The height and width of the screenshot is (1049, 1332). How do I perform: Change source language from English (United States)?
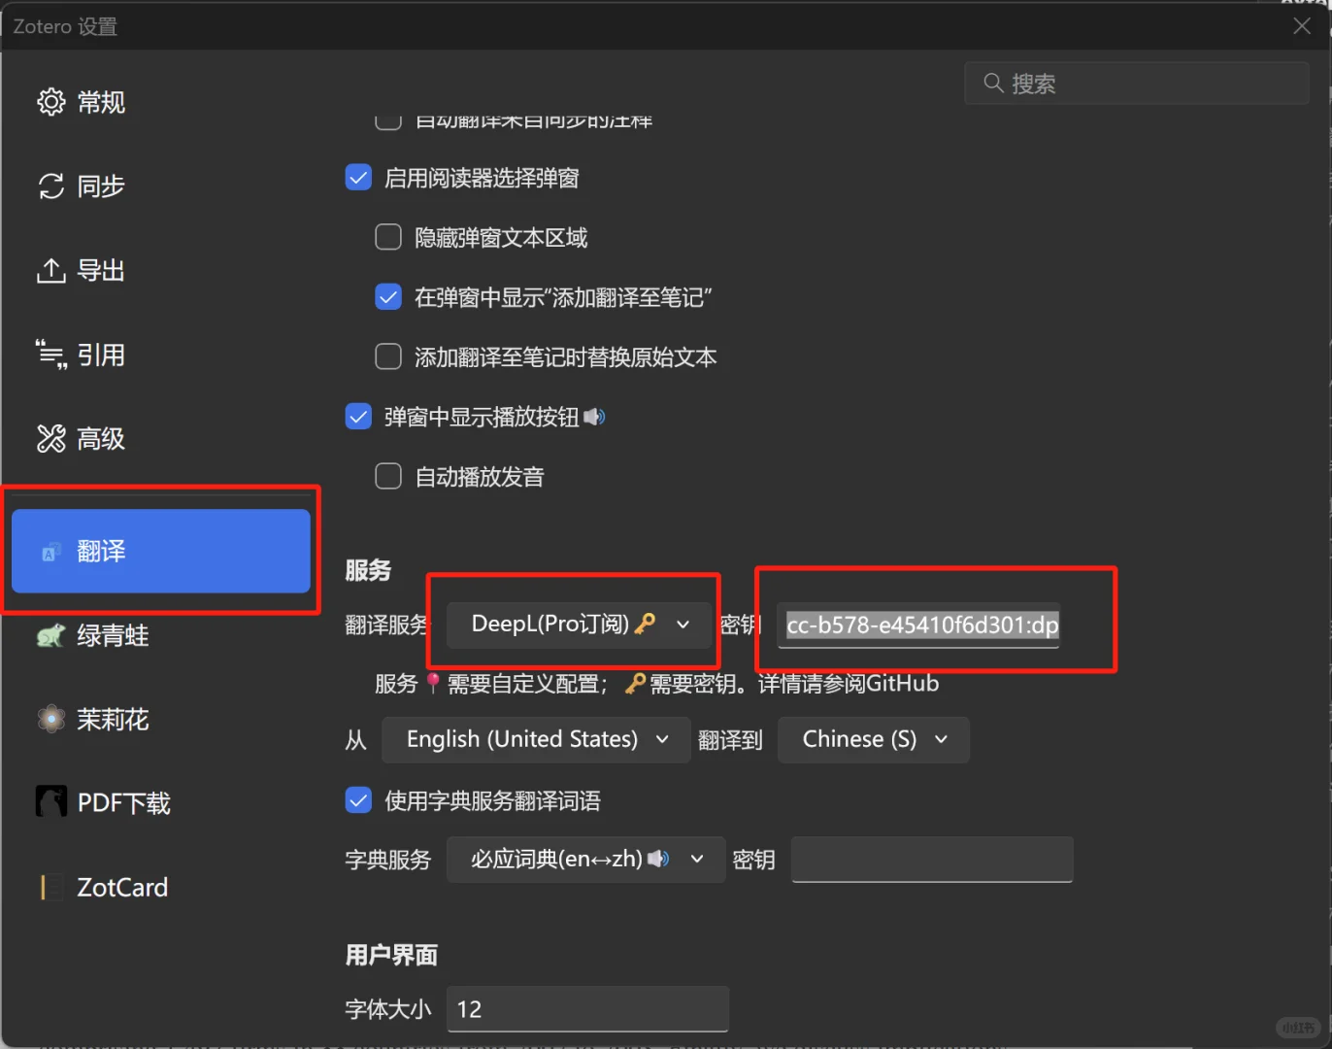[535, 739]
